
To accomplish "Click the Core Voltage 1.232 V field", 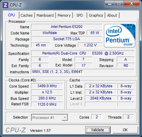I will coord(90,45).
